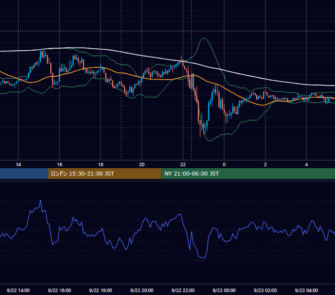335x295 pixels.
Task: Click hour label 20 on price axis
Action: [x=142, y=165]
